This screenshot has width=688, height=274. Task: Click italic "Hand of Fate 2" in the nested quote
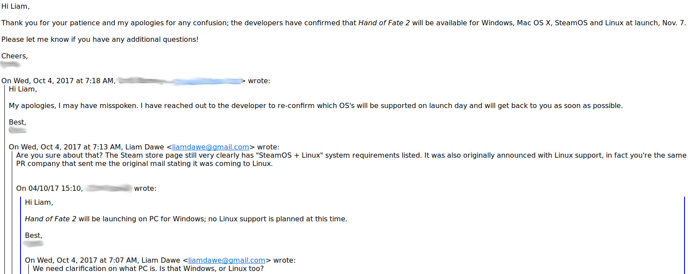pos(51,219)
